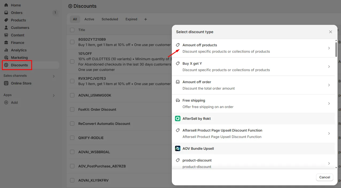Click the Online Store icon
Screen dimensions: 341x188
[6, 83]
